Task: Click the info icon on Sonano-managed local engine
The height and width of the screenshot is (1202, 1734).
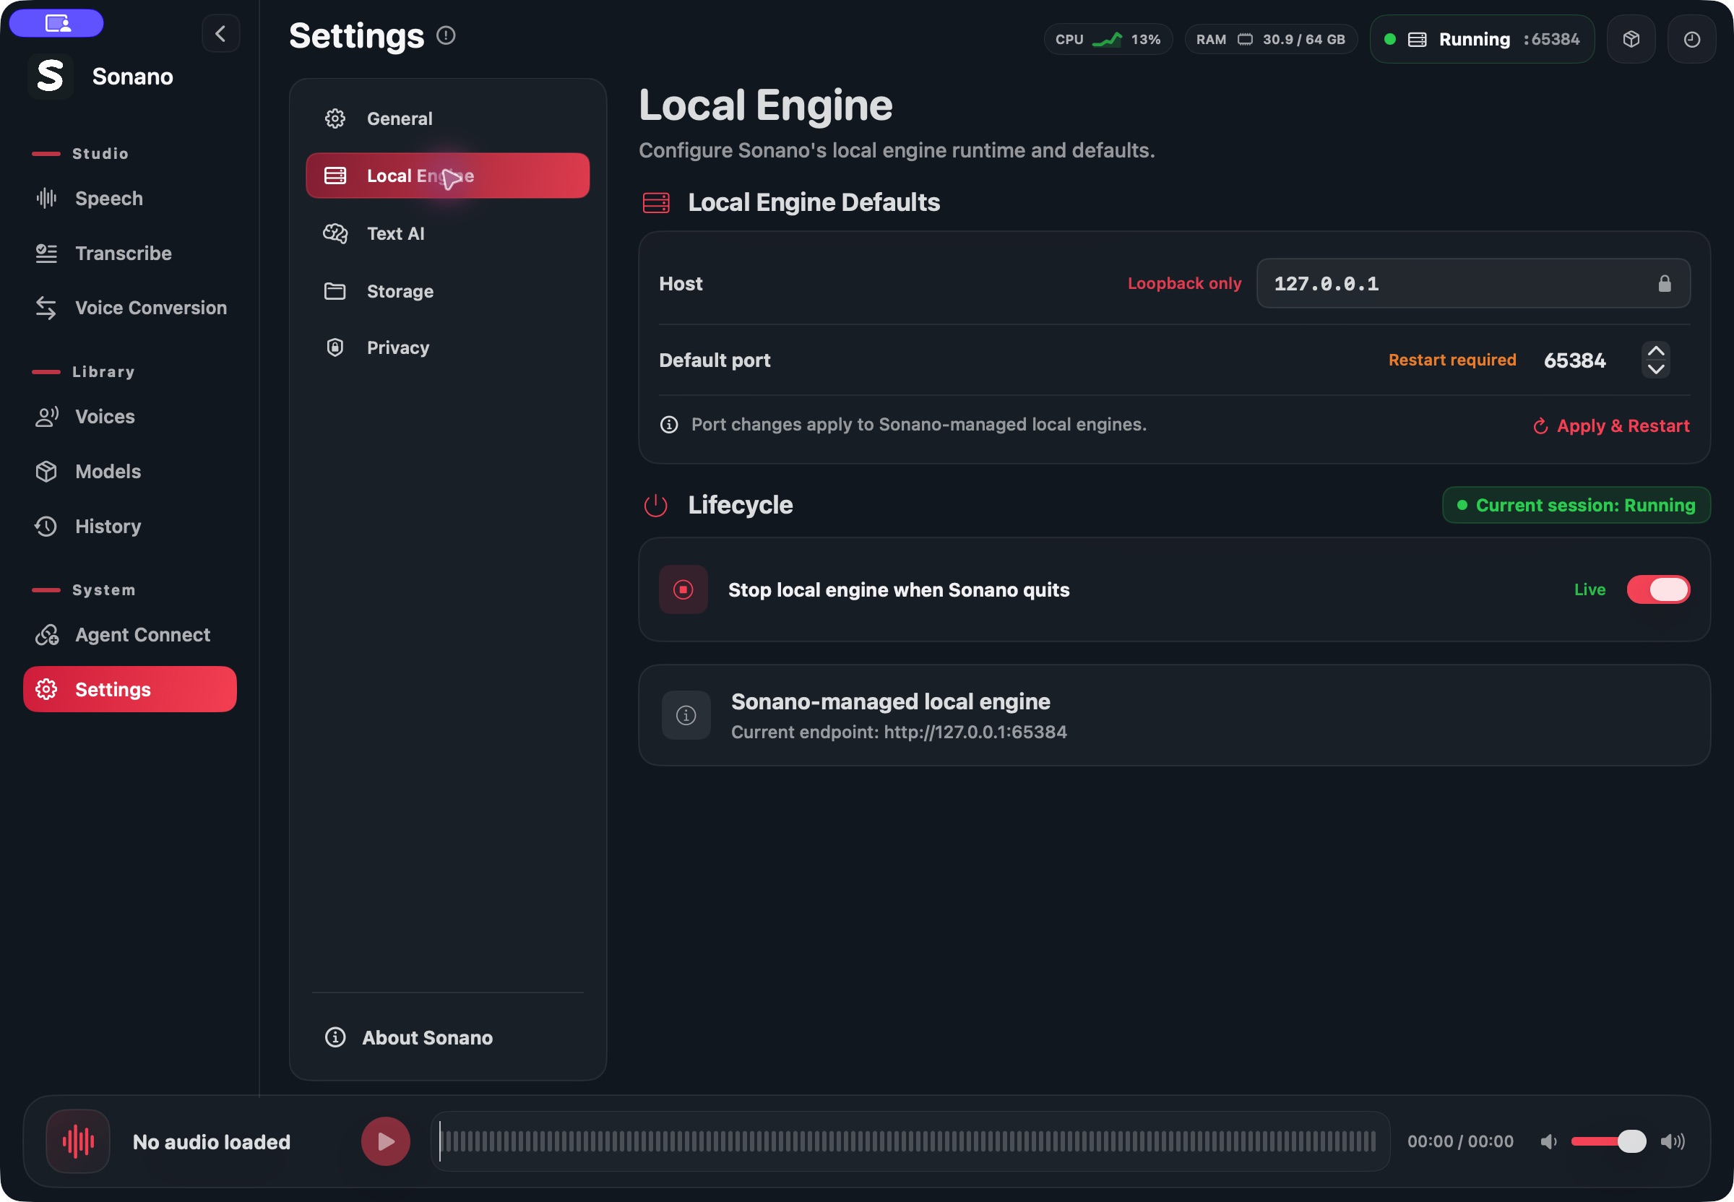Action: (686, 714)
